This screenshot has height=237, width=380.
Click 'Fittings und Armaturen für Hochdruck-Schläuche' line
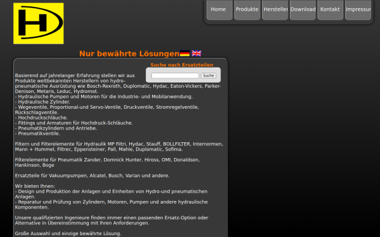pyautogui.click(x=73, y=123)
